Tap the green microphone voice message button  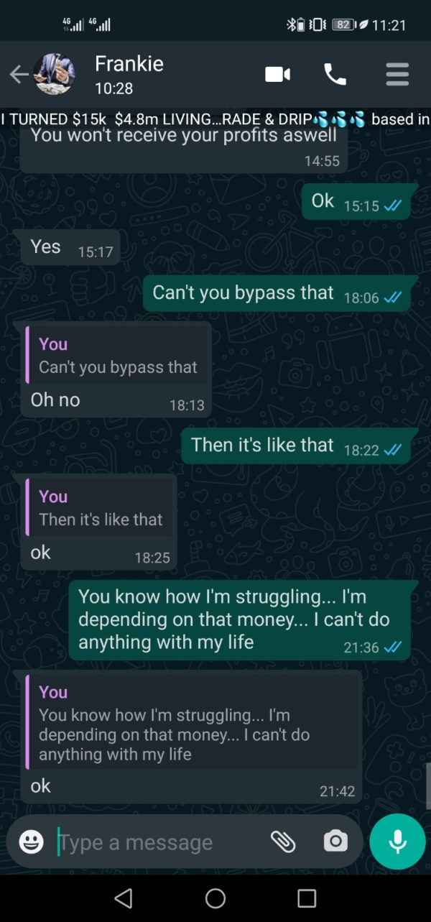pos(397,842)
